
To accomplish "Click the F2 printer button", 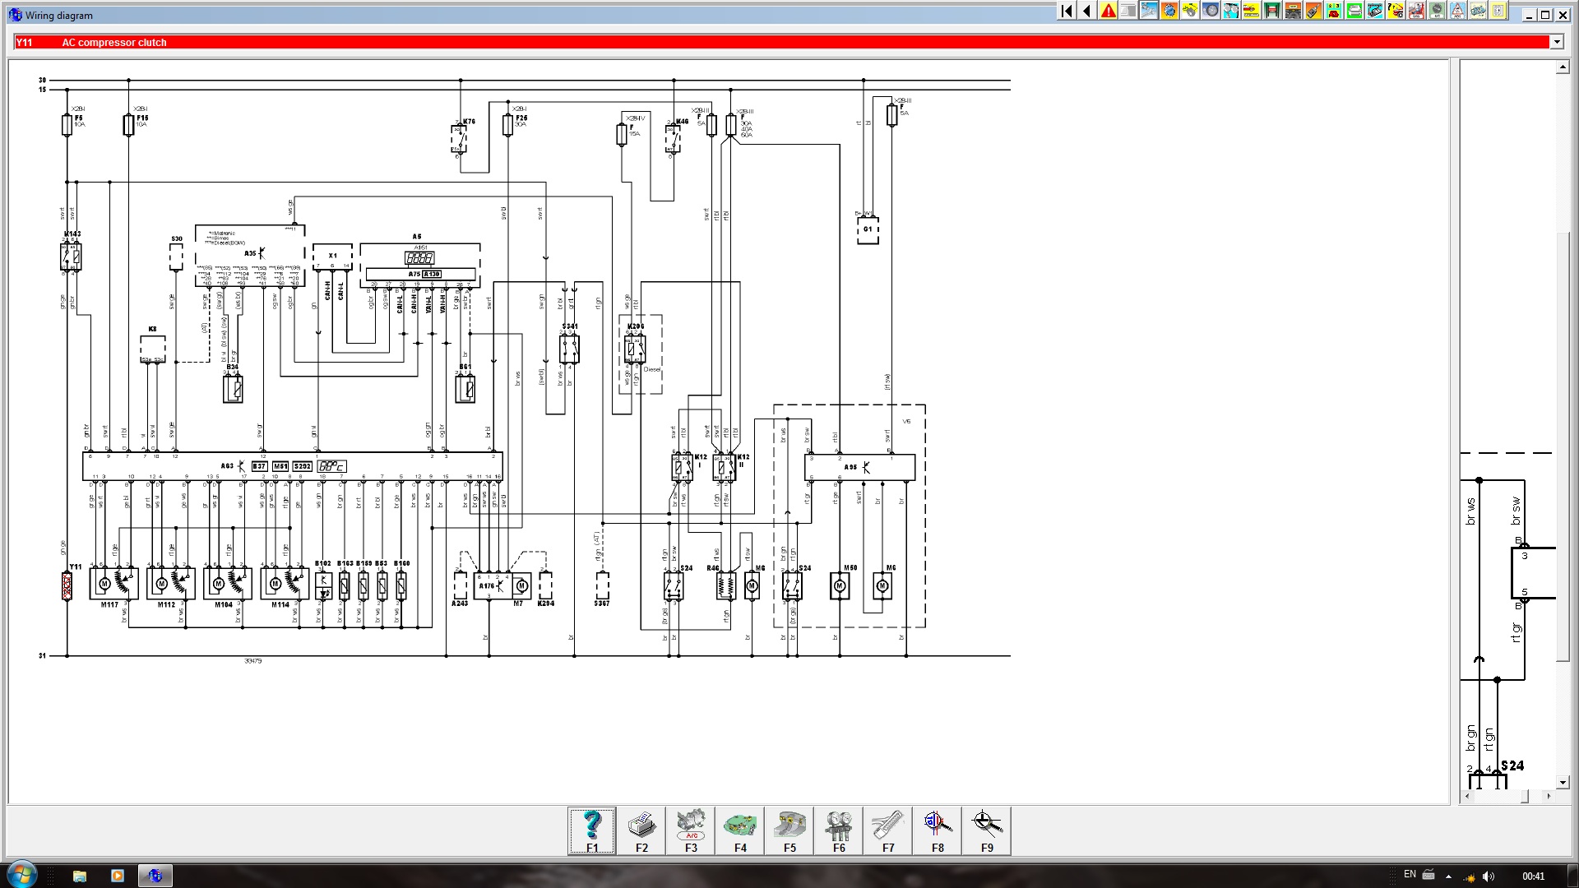I will [641, 830].
